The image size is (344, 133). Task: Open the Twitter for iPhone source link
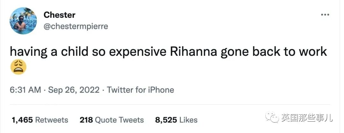(140, 90)
